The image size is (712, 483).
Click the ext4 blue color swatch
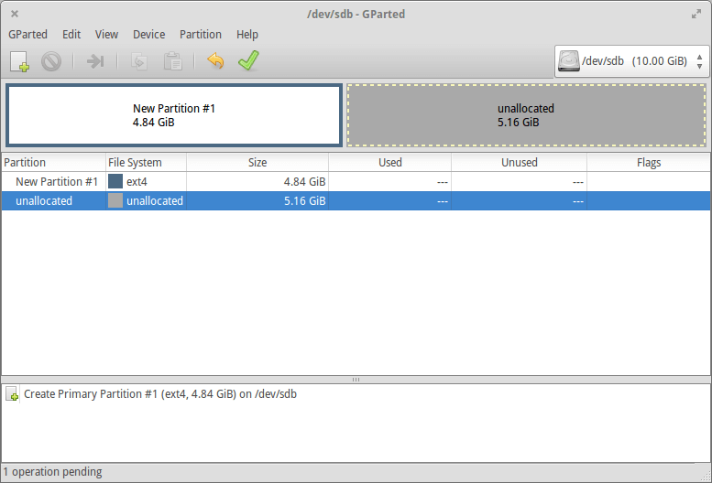click(115, 182)
